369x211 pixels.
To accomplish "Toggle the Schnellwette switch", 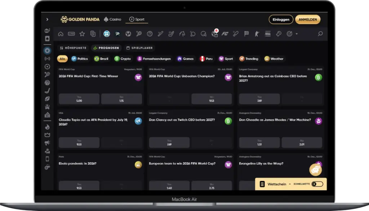I will (317, 184).
